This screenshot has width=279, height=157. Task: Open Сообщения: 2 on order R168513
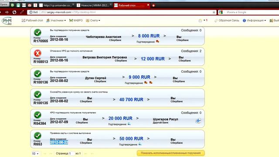coord(191,51)
